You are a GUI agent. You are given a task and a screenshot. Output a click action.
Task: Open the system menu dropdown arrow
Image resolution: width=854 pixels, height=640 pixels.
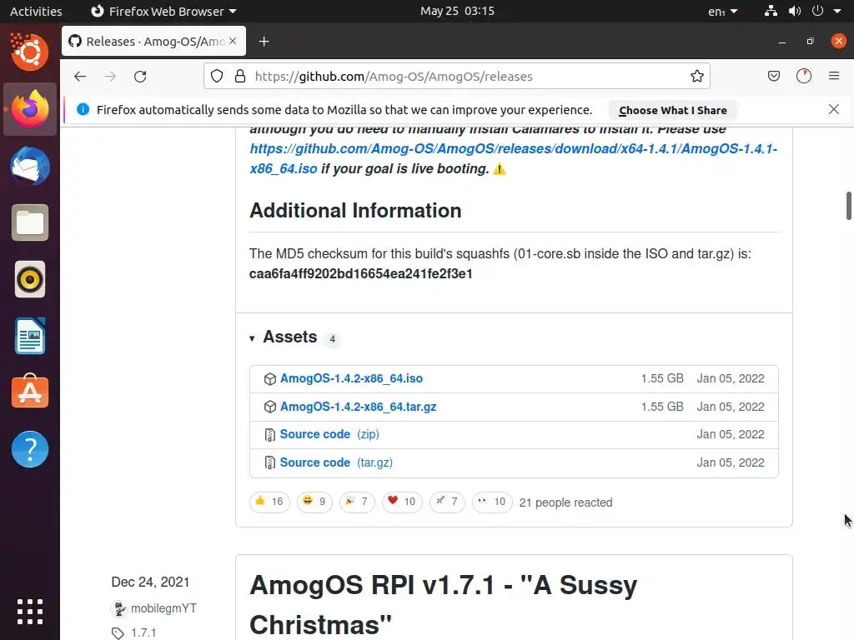point(837,11)
